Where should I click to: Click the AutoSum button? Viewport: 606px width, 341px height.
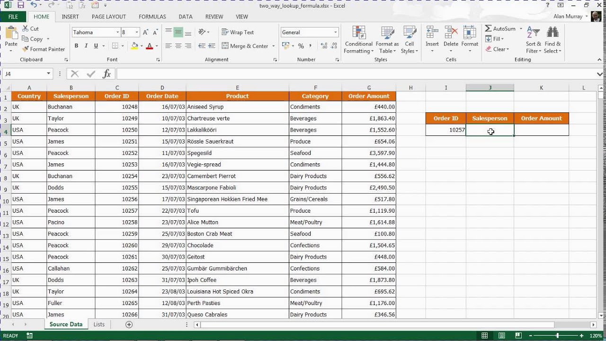point(500,28)
